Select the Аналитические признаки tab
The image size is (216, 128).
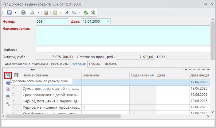coord(26,64)
